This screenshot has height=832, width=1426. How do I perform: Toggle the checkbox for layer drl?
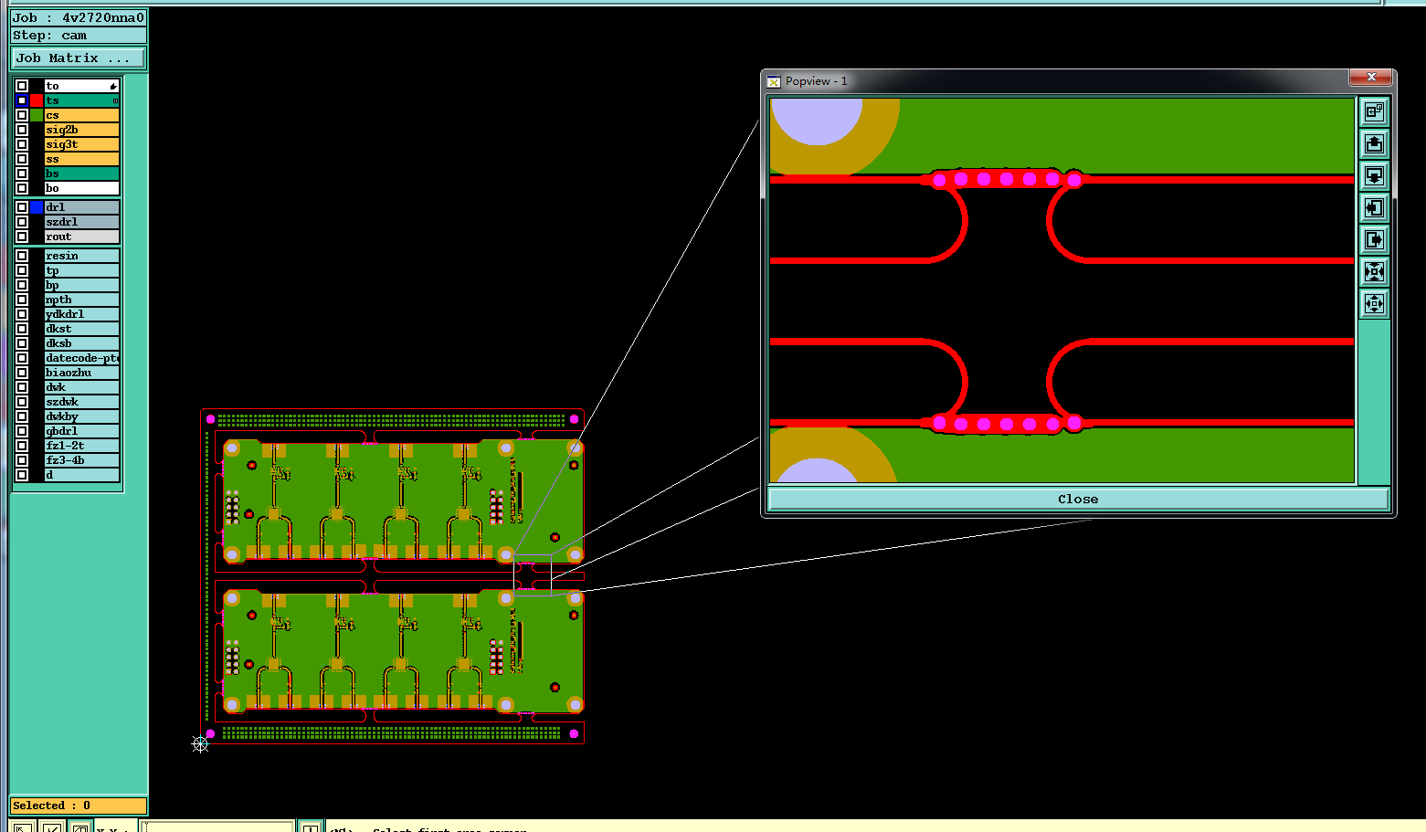coord(22,207)
